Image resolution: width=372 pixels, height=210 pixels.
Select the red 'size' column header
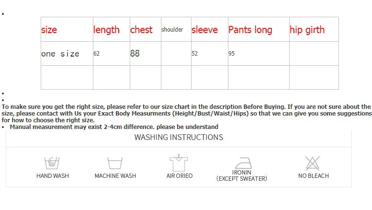pyautogui.click(x=49, y=30)
